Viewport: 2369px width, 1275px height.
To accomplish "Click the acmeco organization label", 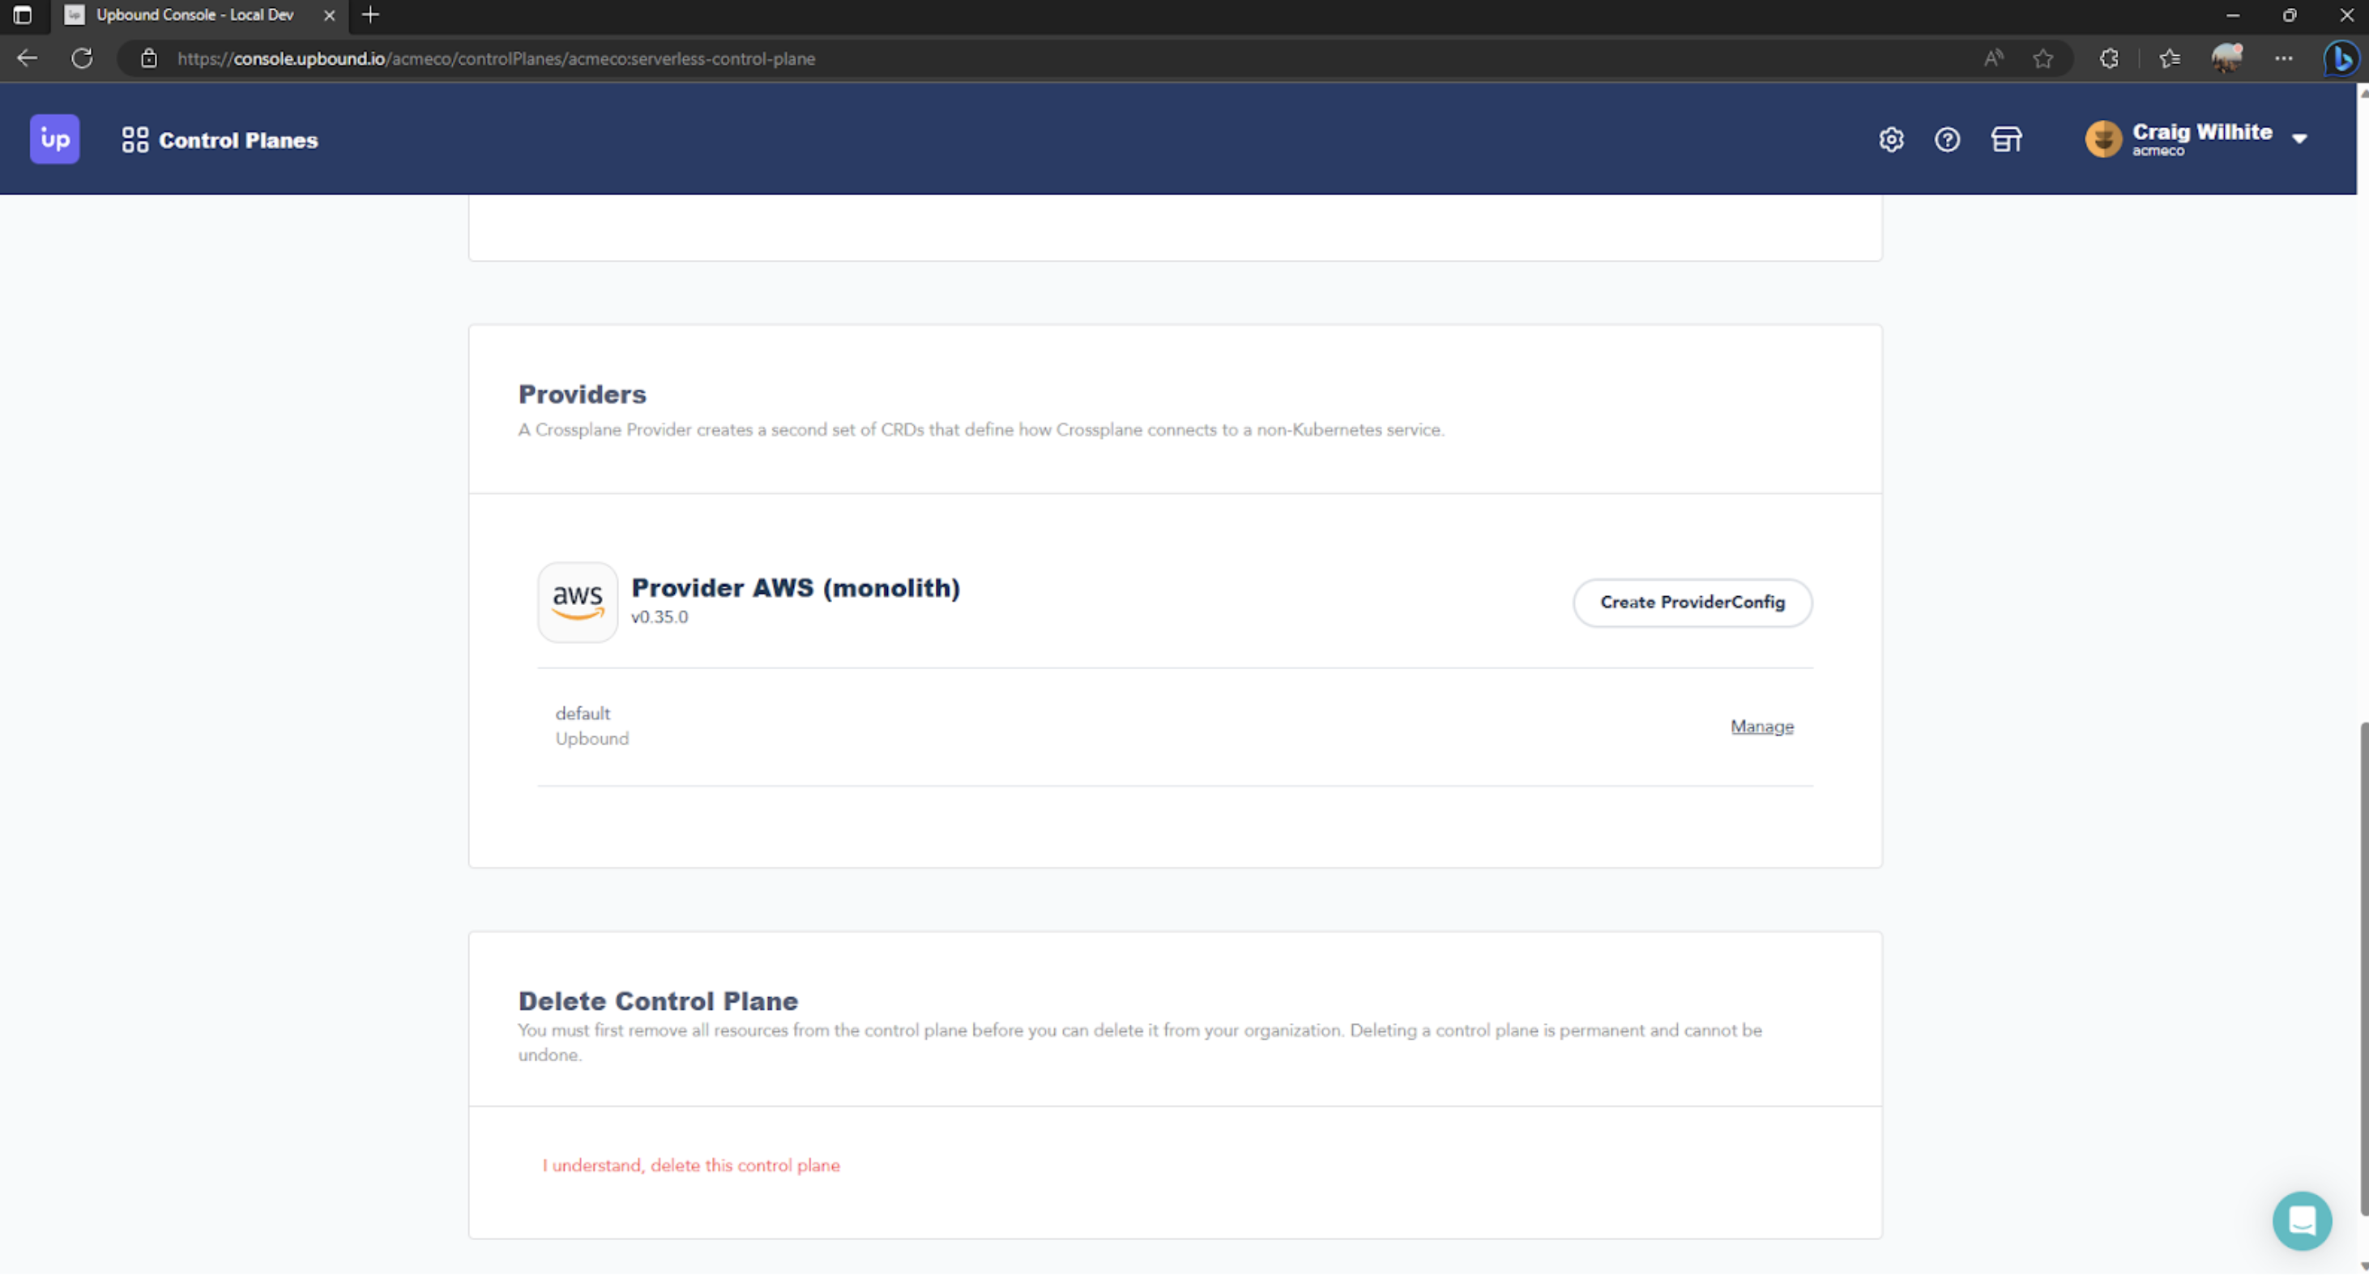I will [x=2158, y=151].
